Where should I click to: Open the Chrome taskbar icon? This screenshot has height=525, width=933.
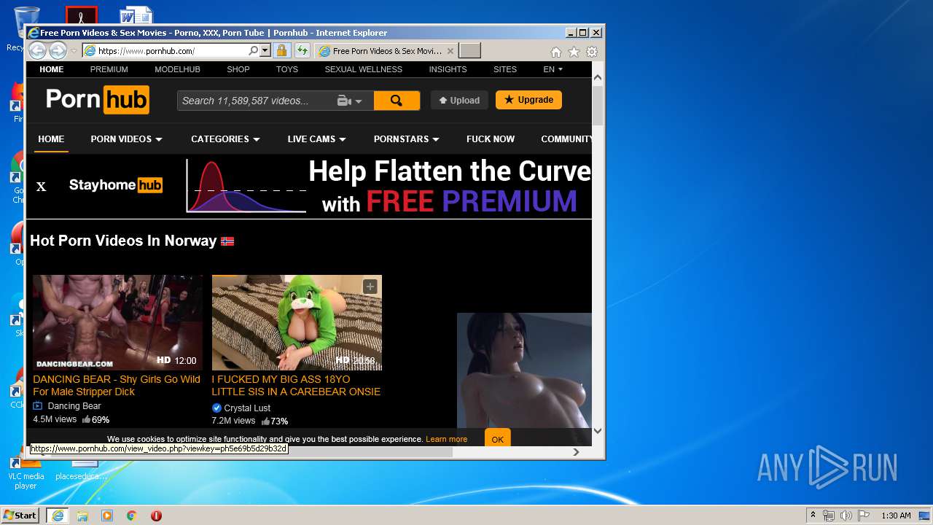click(132, 516)
